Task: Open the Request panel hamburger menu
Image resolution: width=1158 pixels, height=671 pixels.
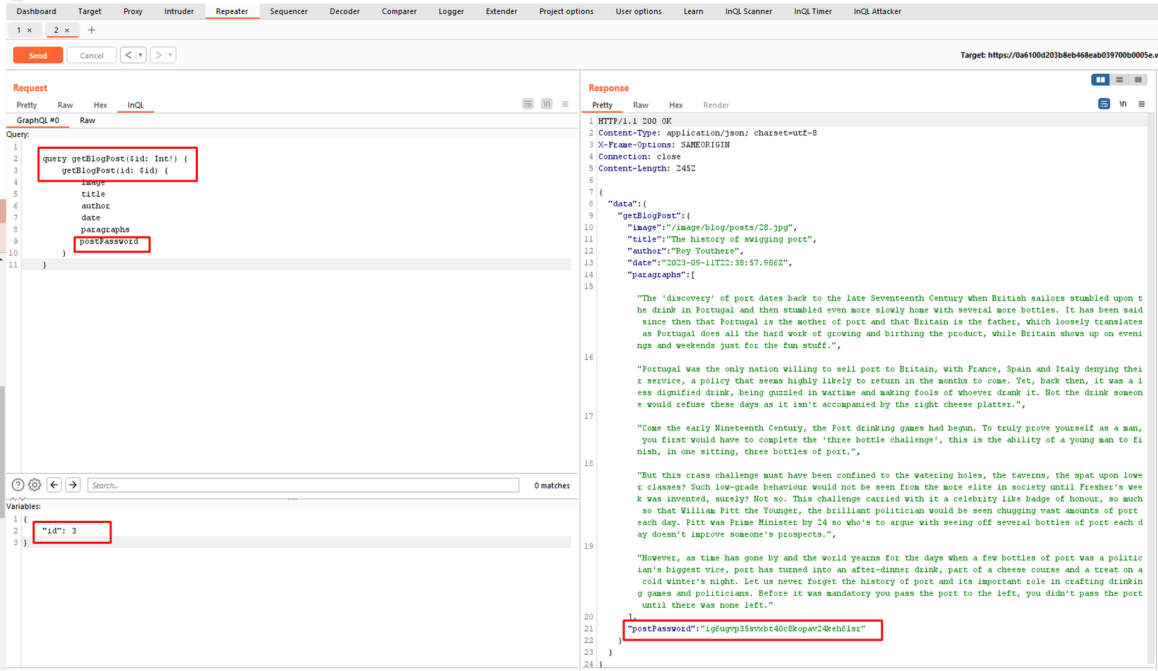Action: [566, 104]
